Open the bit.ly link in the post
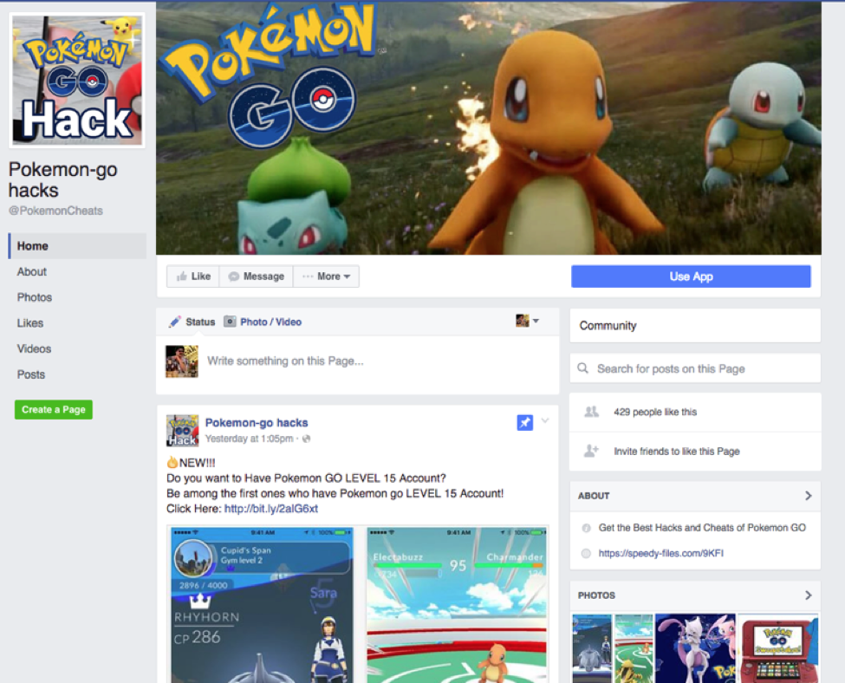 271,508
